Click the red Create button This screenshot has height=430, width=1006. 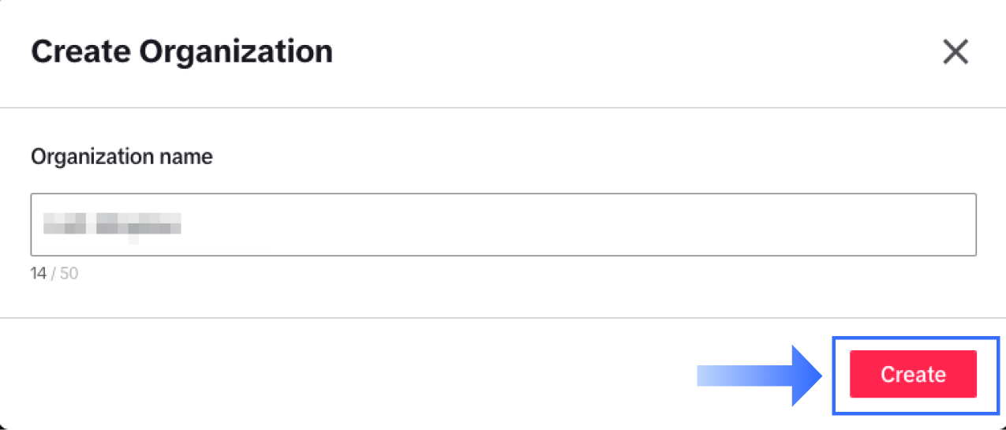tap(913, 374)
